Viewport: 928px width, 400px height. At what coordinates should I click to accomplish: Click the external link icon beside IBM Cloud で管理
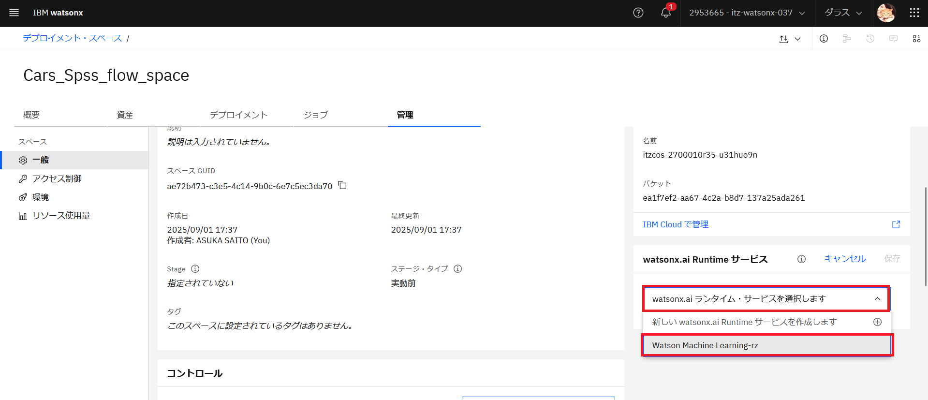[896, 224]
